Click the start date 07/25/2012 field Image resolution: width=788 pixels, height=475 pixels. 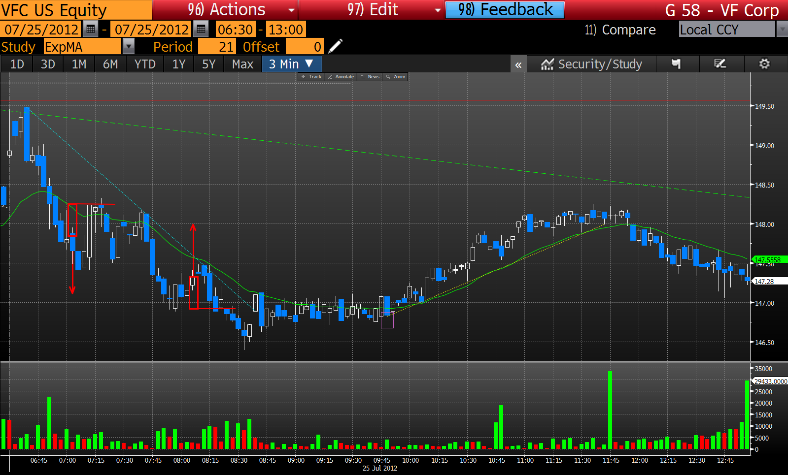pyautogui.click(x=41, y=30)
